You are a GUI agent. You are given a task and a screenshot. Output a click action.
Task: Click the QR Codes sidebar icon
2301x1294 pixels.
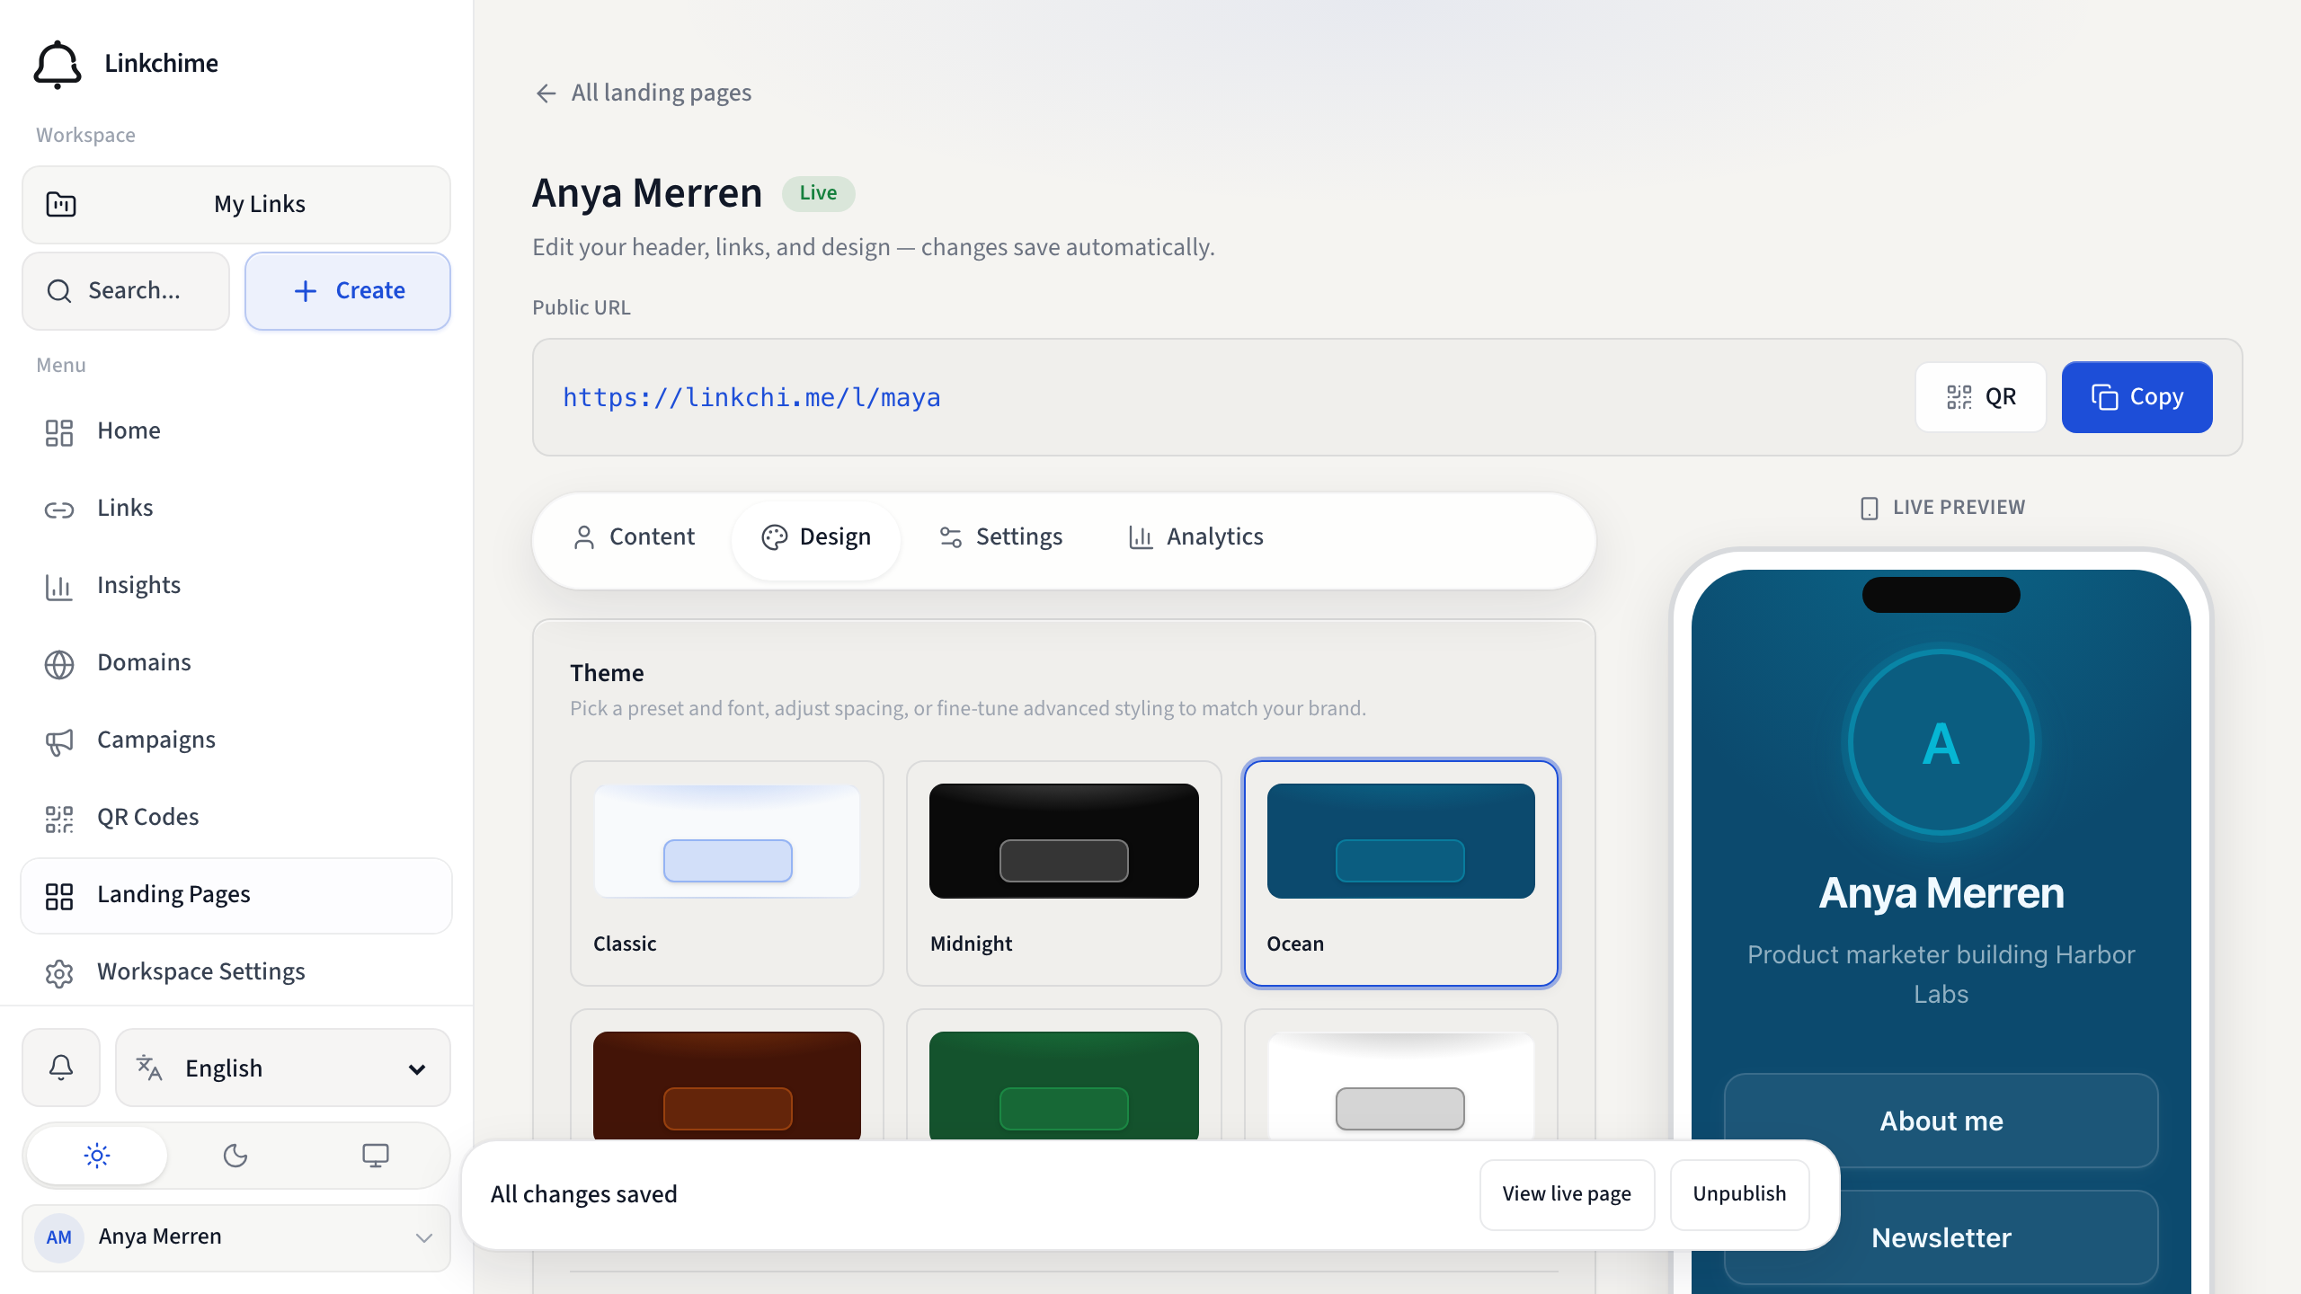[59, 819]
